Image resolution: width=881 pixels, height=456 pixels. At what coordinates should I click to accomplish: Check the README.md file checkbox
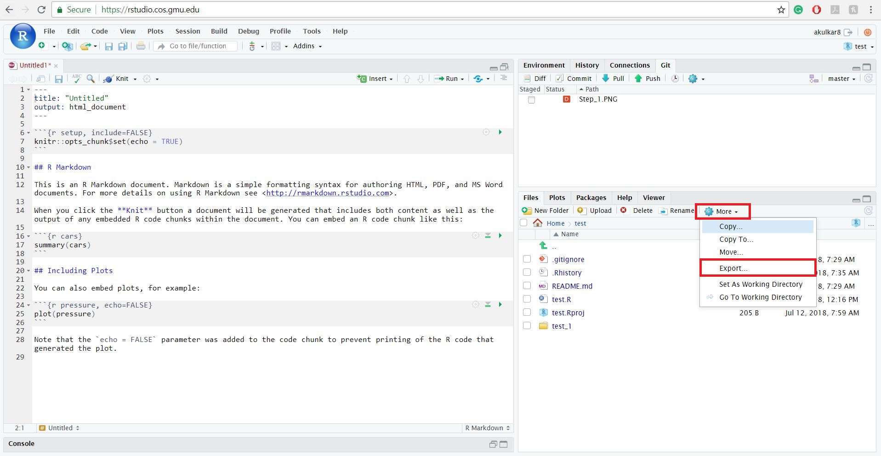527,286
